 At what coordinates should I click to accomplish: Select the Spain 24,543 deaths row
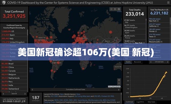pos(134,32)
